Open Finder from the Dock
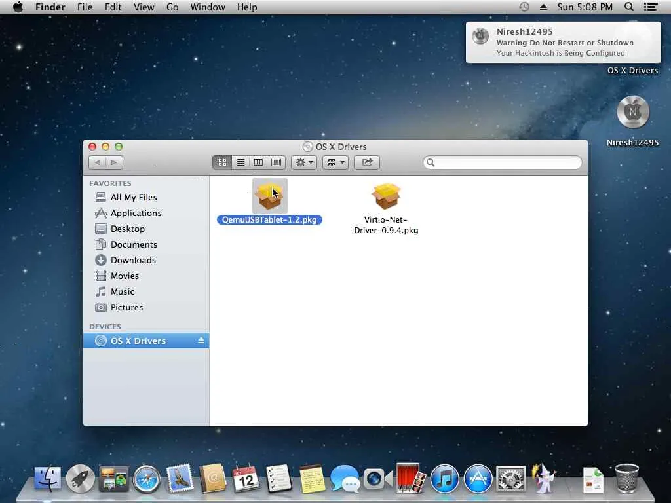 [x=47, y=477]
